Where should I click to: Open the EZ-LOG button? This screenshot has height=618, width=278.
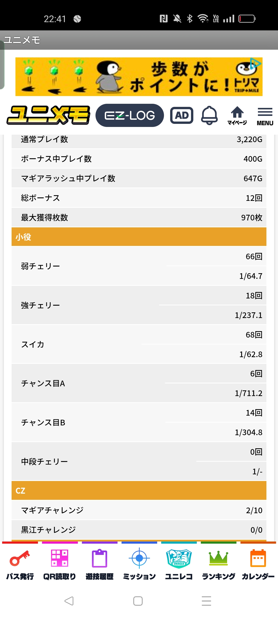pyautogui.click(x=129, y=115)
